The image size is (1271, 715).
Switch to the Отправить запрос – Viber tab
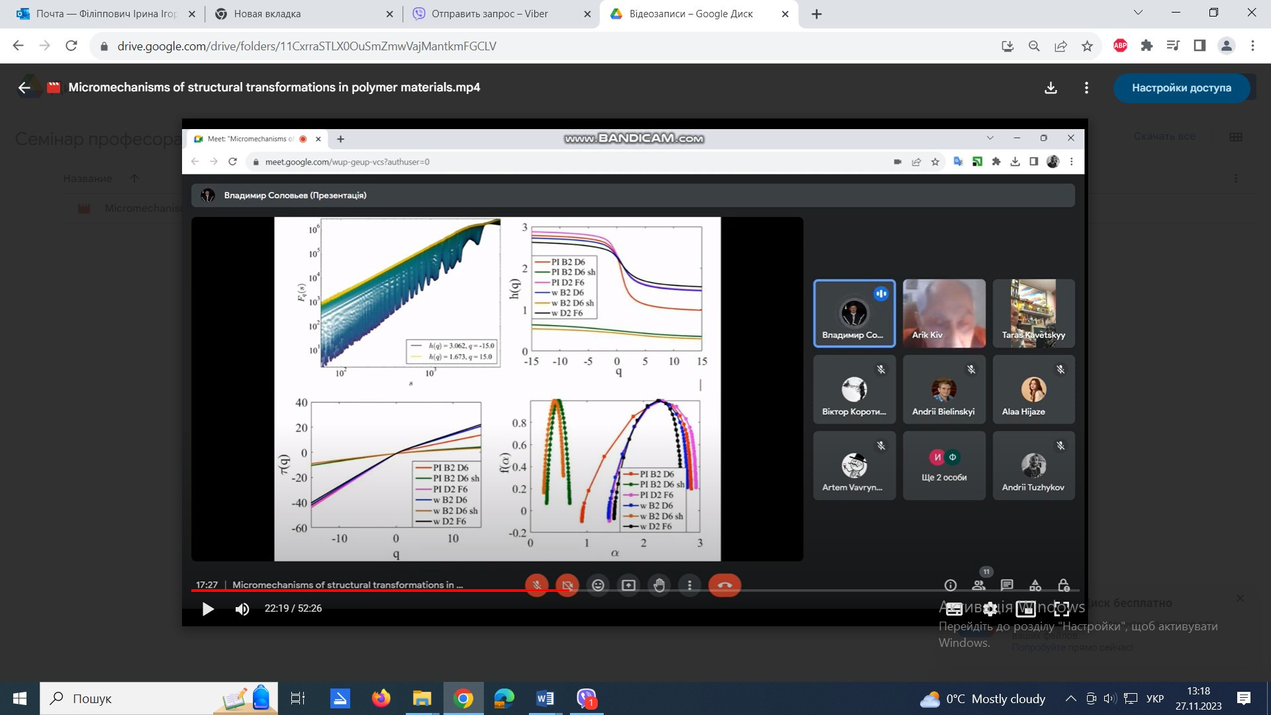click(489, 14)
